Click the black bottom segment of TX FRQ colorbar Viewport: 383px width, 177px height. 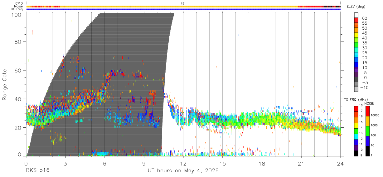[356, 153]
